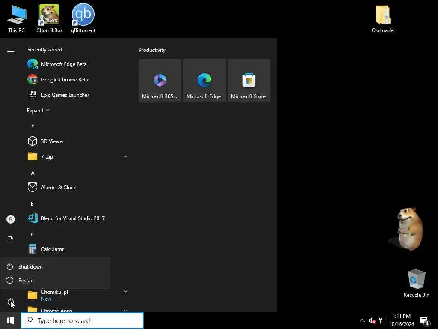Click the Recently added heading
Image resolution: width=438 pixels, height=329 pixels.
tap(44, 50)
